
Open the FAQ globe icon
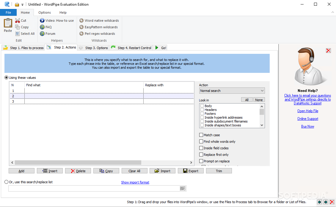point(42,27)
